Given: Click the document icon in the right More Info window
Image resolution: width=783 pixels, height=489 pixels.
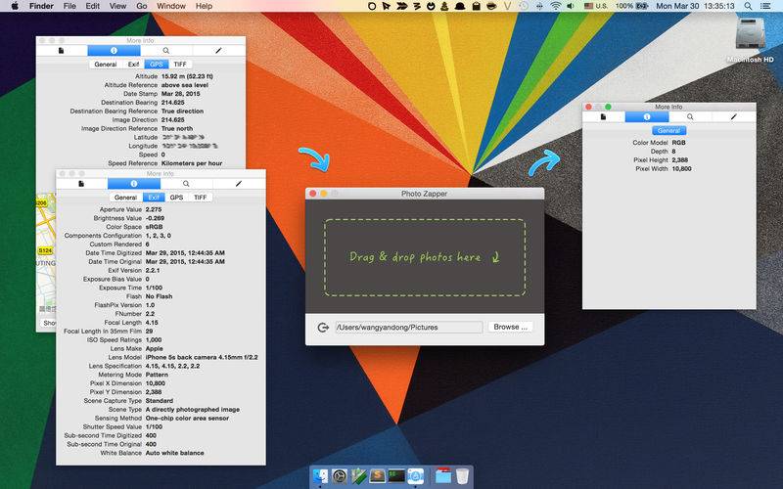Looking at the screenshot, I should (x=603, y=116).
